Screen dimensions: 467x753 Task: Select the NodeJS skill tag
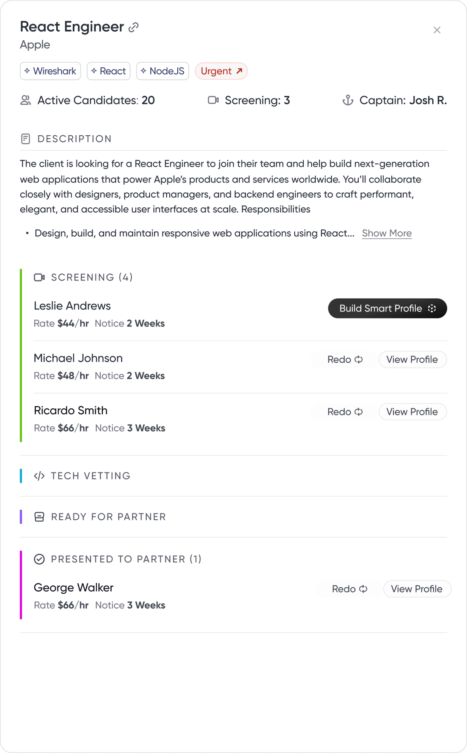[163, 71]
